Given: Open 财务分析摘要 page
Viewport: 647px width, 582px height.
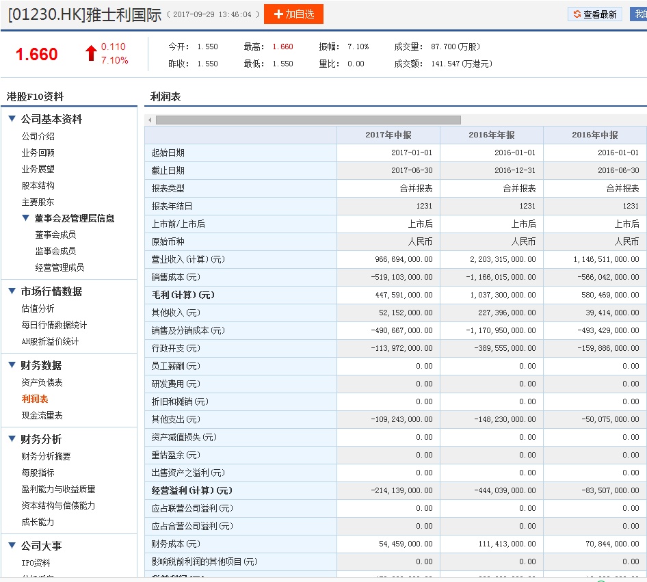Looking at the screenshot, I should [x=47, y=456].
